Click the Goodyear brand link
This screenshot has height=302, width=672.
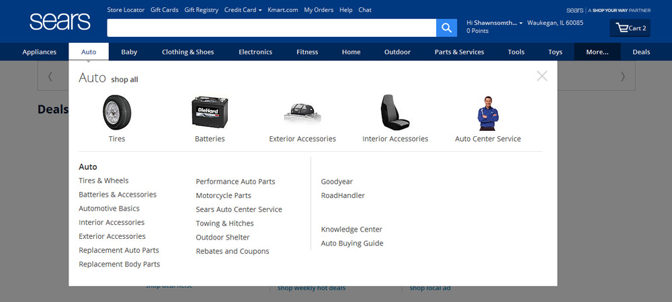click(337, 181)
